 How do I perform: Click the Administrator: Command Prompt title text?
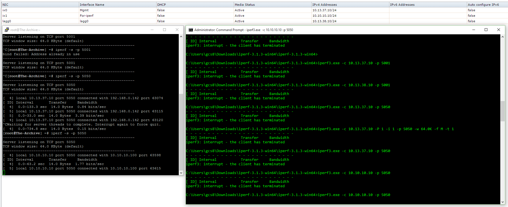click(244, 30)
